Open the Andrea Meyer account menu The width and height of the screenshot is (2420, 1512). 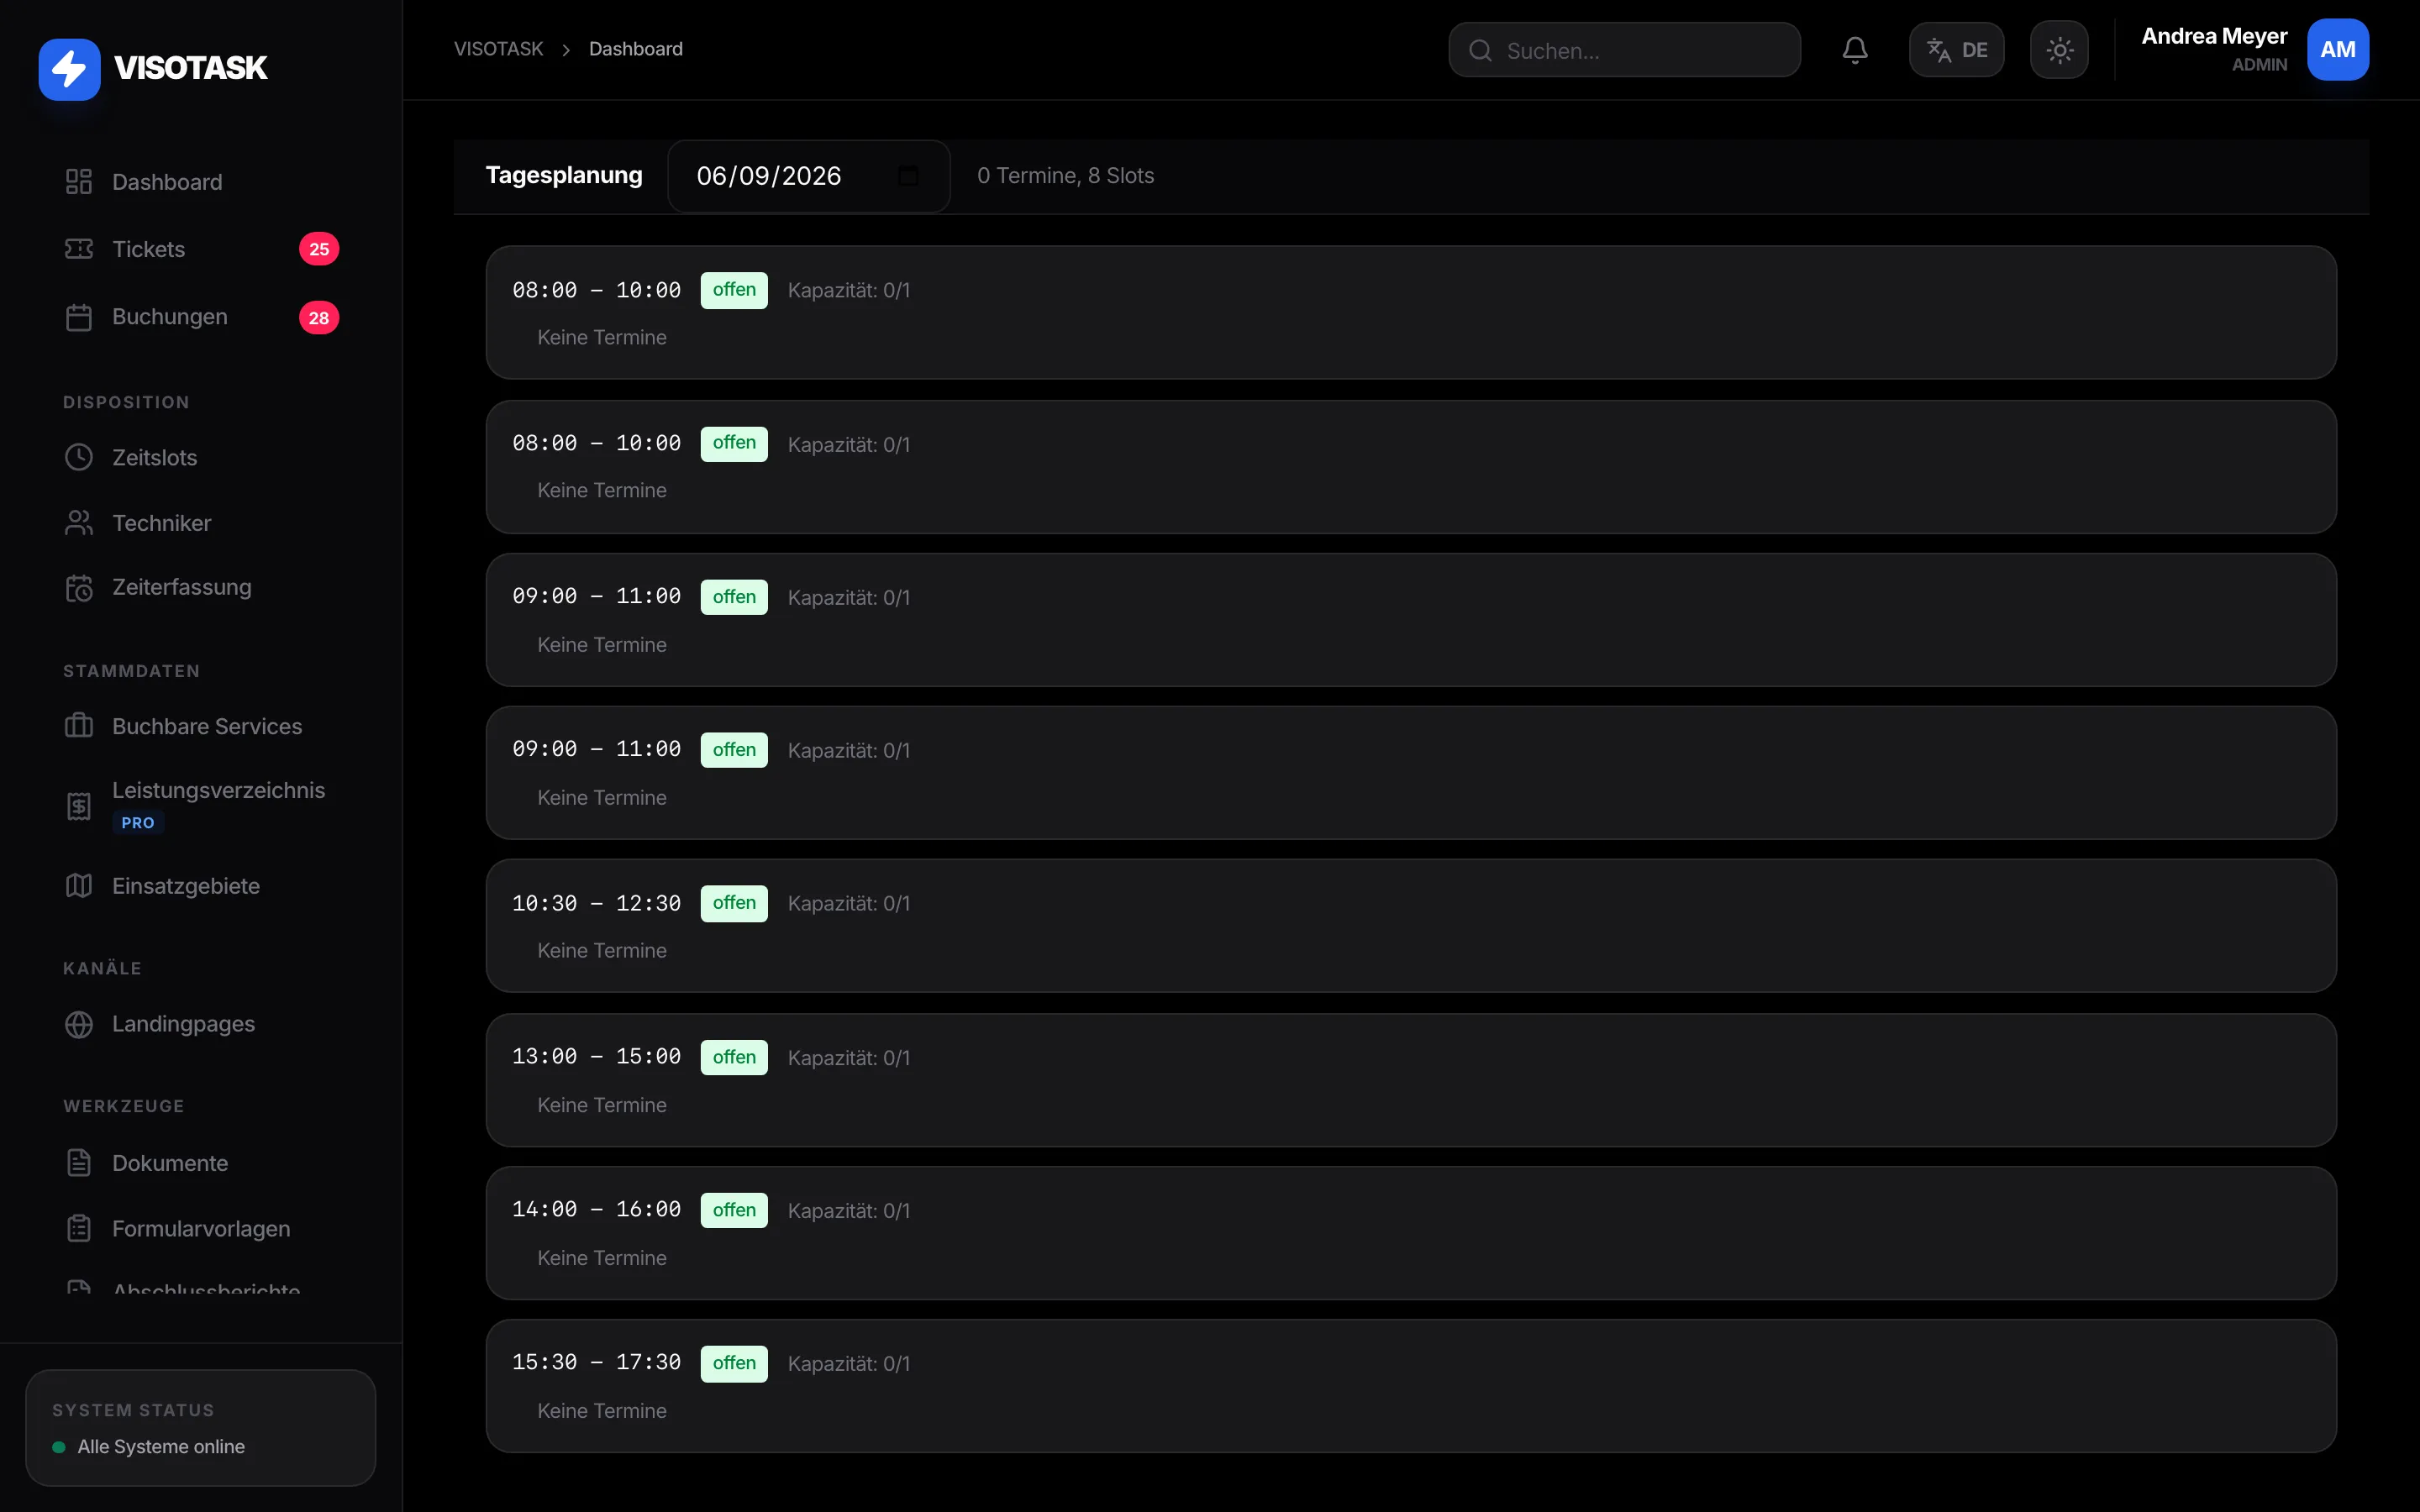(2254, 50)
